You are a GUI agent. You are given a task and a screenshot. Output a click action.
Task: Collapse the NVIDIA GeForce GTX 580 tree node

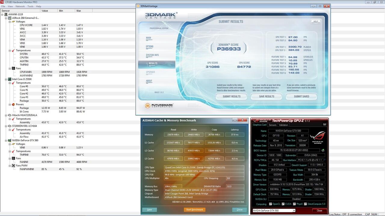coord(6,140)
